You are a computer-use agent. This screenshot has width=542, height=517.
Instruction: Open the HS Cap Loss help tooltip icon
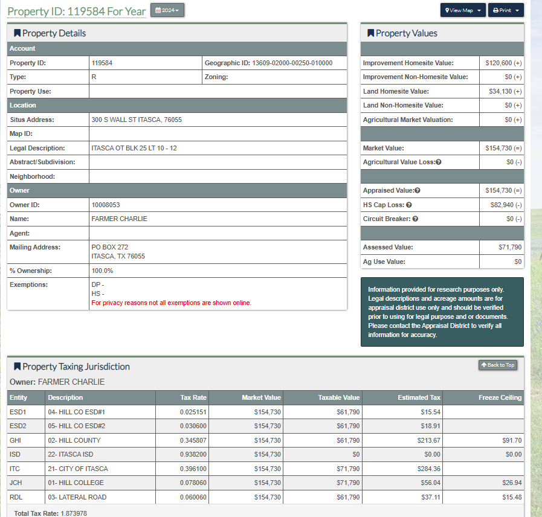409,205
